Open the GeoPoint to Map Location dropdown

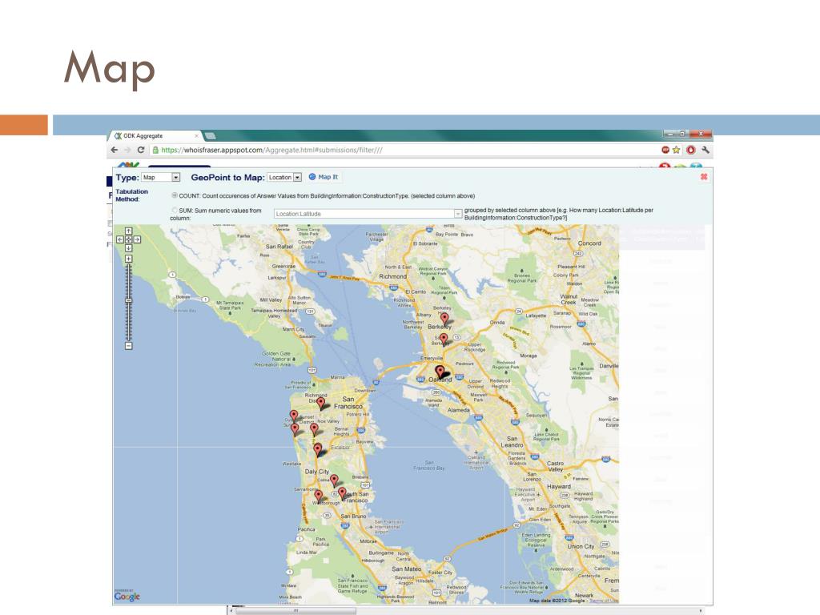(x=284, y=177)
